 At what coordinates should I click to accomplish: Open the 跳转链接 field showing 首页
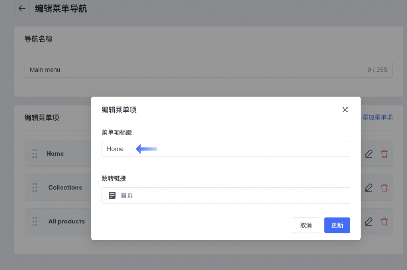pos(226,195)
